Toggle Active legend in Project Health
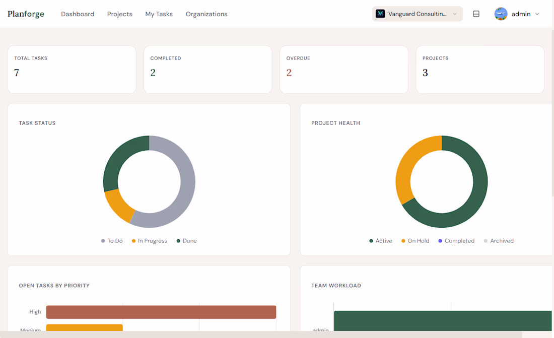This screenshot has width=554, height=338. pyautogui.click(x=381, y=241)
